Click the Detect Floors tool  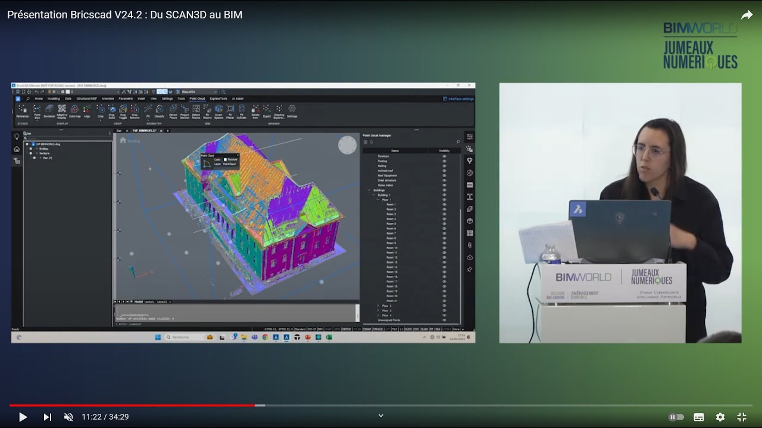tap(173, 111)
